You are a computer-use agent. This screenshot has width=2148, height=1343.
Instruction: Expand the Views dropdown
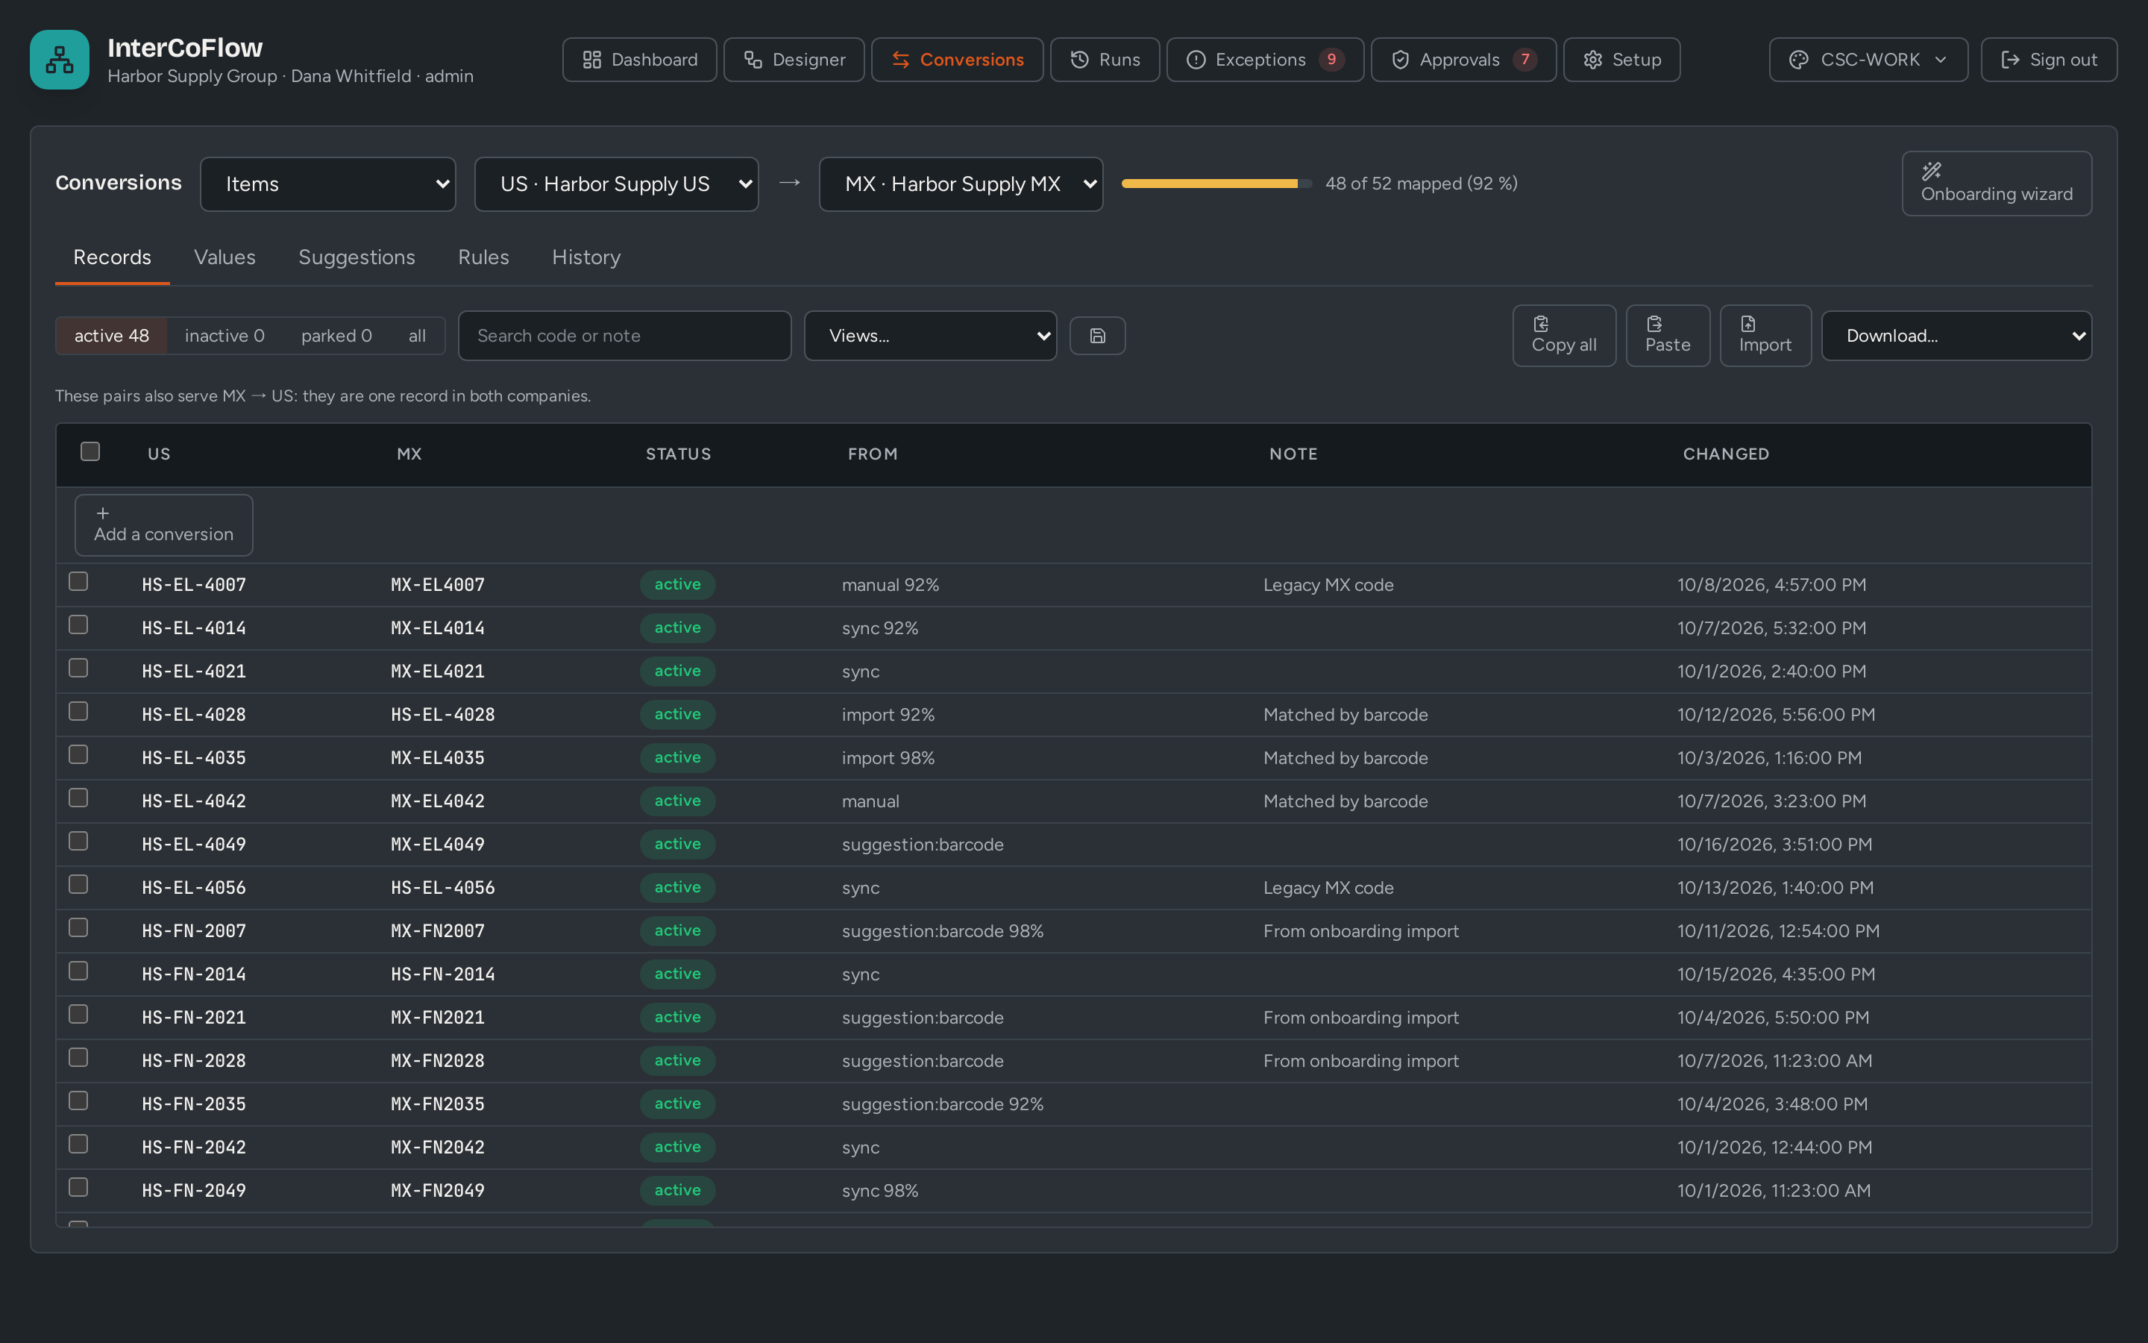(x=930, y=336)
